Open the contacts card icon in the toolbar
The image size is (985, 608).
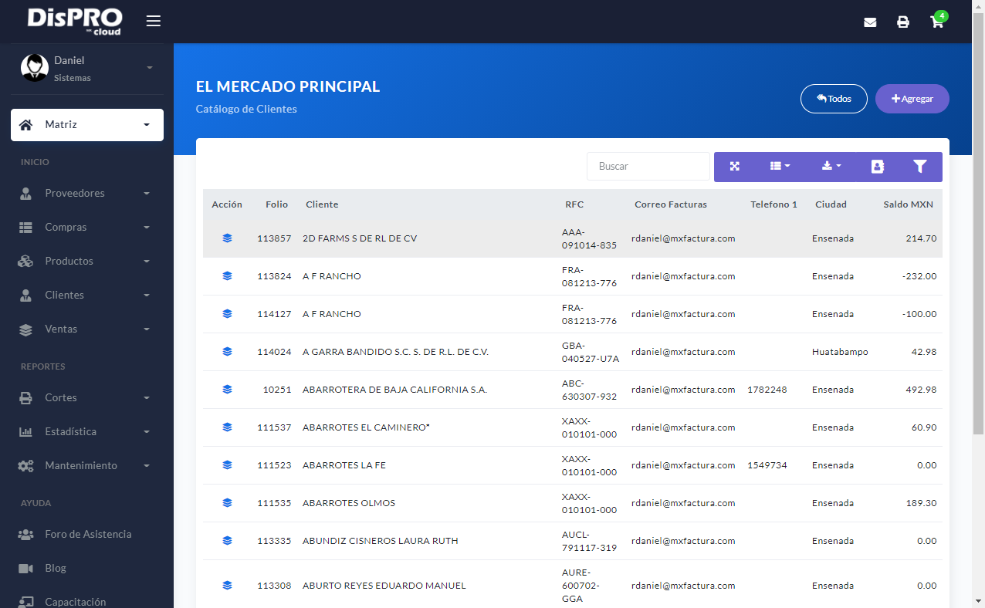878,166
